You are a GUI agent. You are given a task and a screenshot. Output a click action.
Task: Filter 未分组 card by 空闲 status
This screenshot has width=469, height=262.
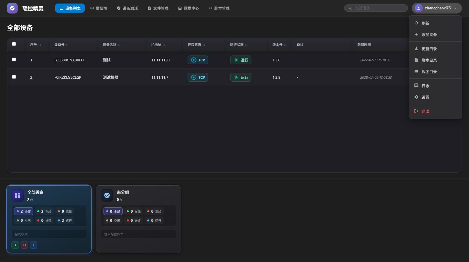[x=113, y=221]
